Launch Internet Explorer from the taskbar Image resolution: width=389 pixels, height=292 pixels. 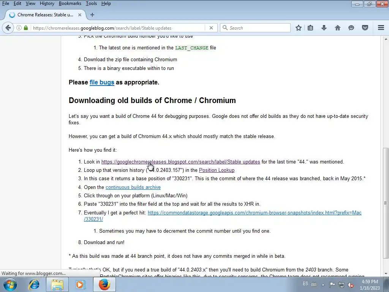(34, 284)
